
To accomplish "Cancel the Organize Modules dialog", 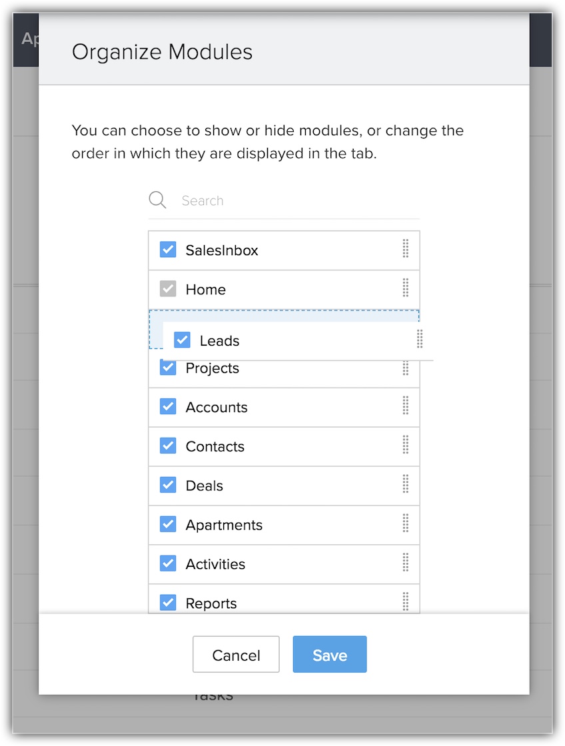I will [236, 655].
